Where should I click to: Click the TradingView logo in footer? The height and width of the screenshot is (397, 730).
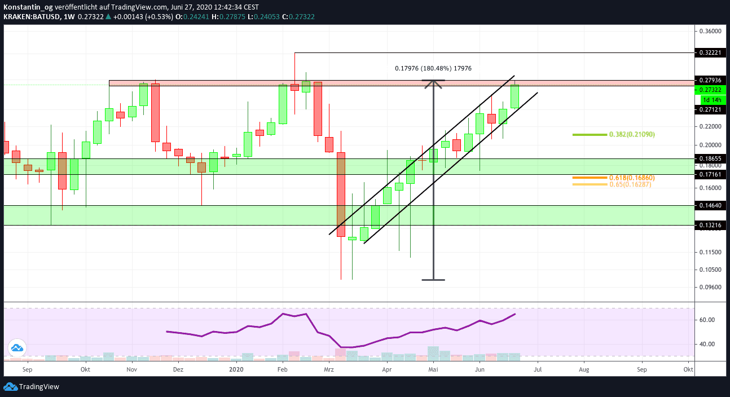[32, 387]
